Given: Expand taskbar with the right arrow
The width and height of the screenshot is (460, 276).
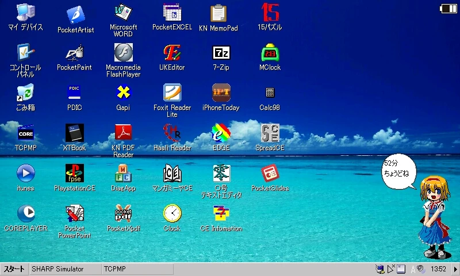Looking at the screenshot, I should click(455, 269).
